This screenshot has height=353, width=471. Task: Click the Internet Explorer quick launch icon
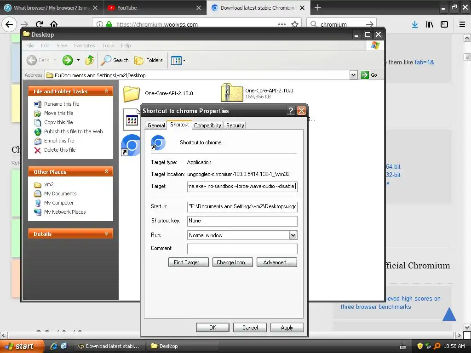click(x=54, y=346)
